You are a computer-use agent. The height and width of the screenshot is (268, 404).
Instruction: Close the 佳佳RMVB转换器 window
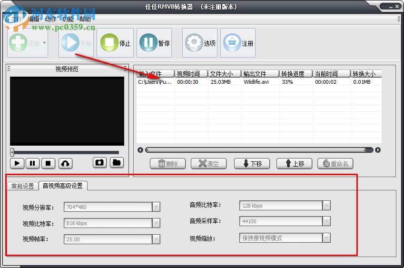(397, 7)
